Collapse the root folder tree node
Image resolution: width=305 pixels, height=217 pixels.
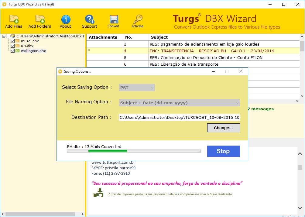click(4, 36)
